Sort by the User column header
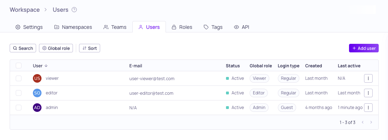This screenshot has width=388, height=140. (x=38, y=66)
